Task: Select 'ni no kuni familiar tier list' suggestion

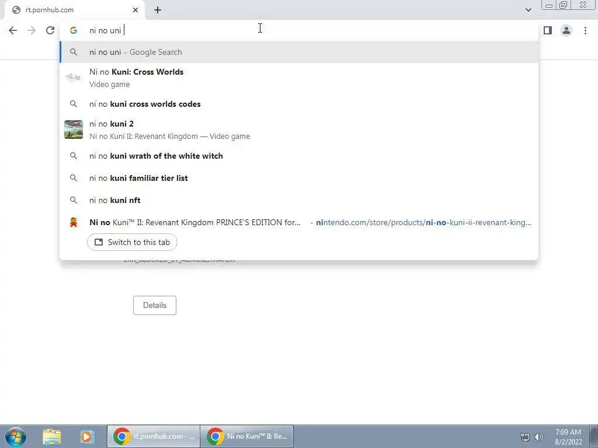Action: point(299,178)
